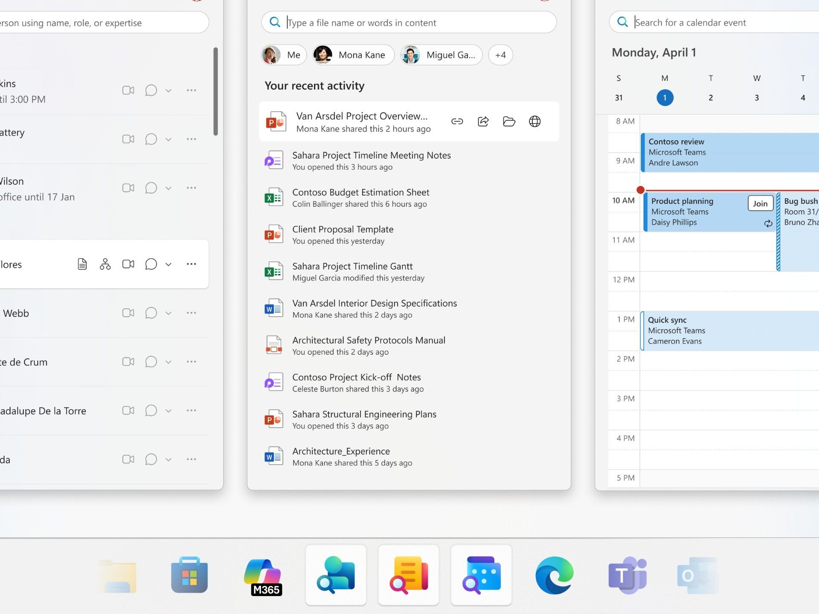Expand contact options chevron for de Crum

click(x=168, y=362)
